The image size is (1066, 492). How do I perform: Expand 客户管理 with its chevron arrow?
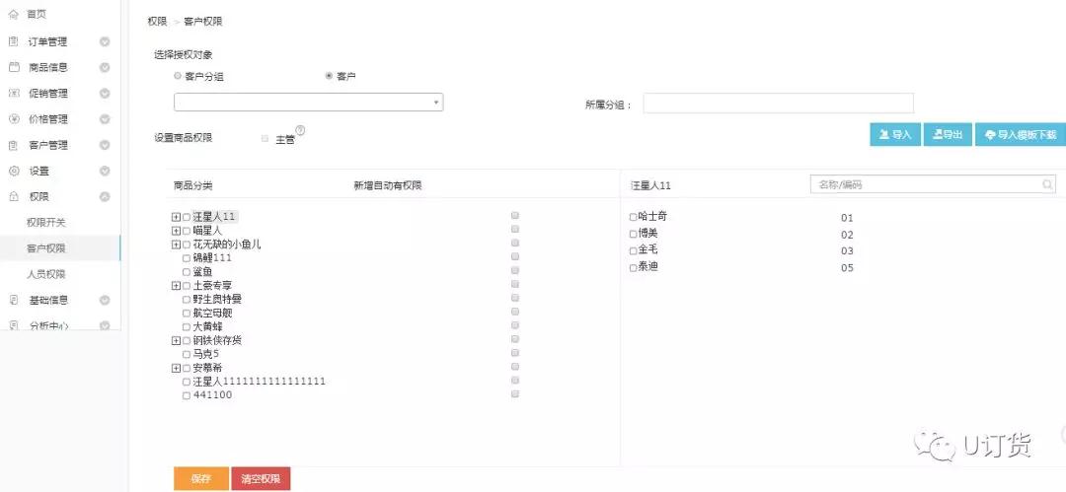(x=105, y=145)
